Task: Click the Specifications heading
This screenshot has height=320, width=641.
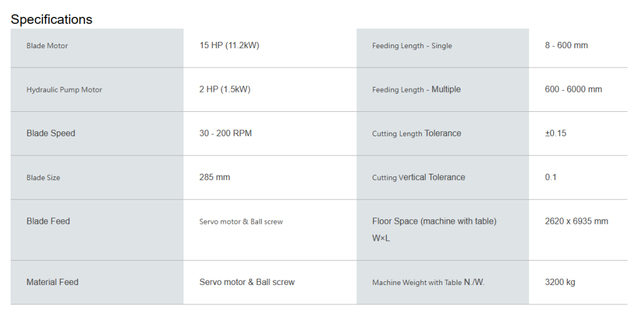Action: coord(51,19)
